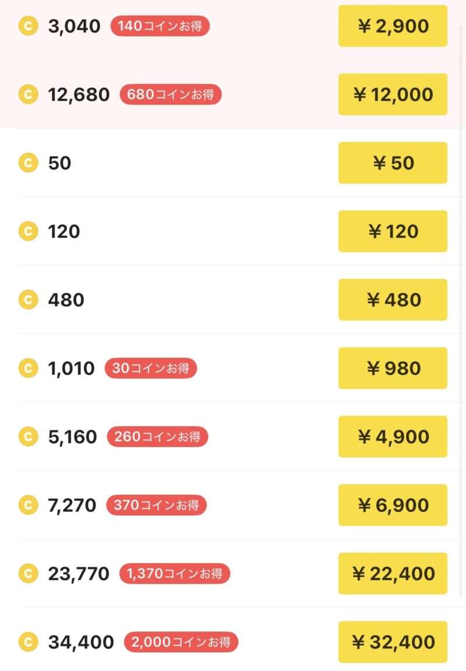This screenshot has height=671, width=466.
Task: Select the ¥120 purchase button
Action: (393, 231)
